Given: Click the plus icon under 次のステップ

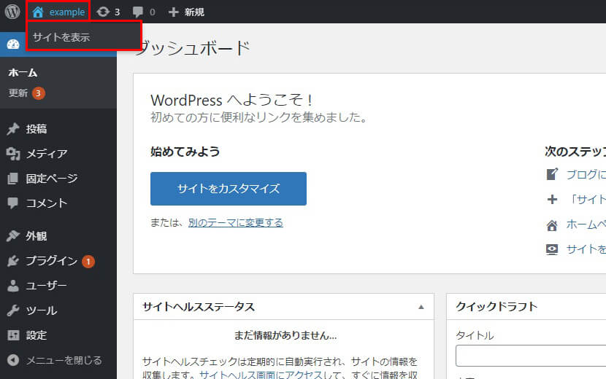Looking at the screenshot, I should point(552,199).
